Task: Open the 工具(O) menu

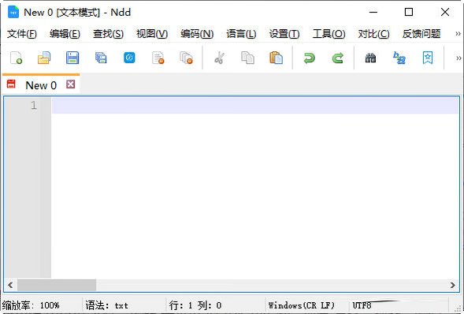Action: tap(329, 34)
